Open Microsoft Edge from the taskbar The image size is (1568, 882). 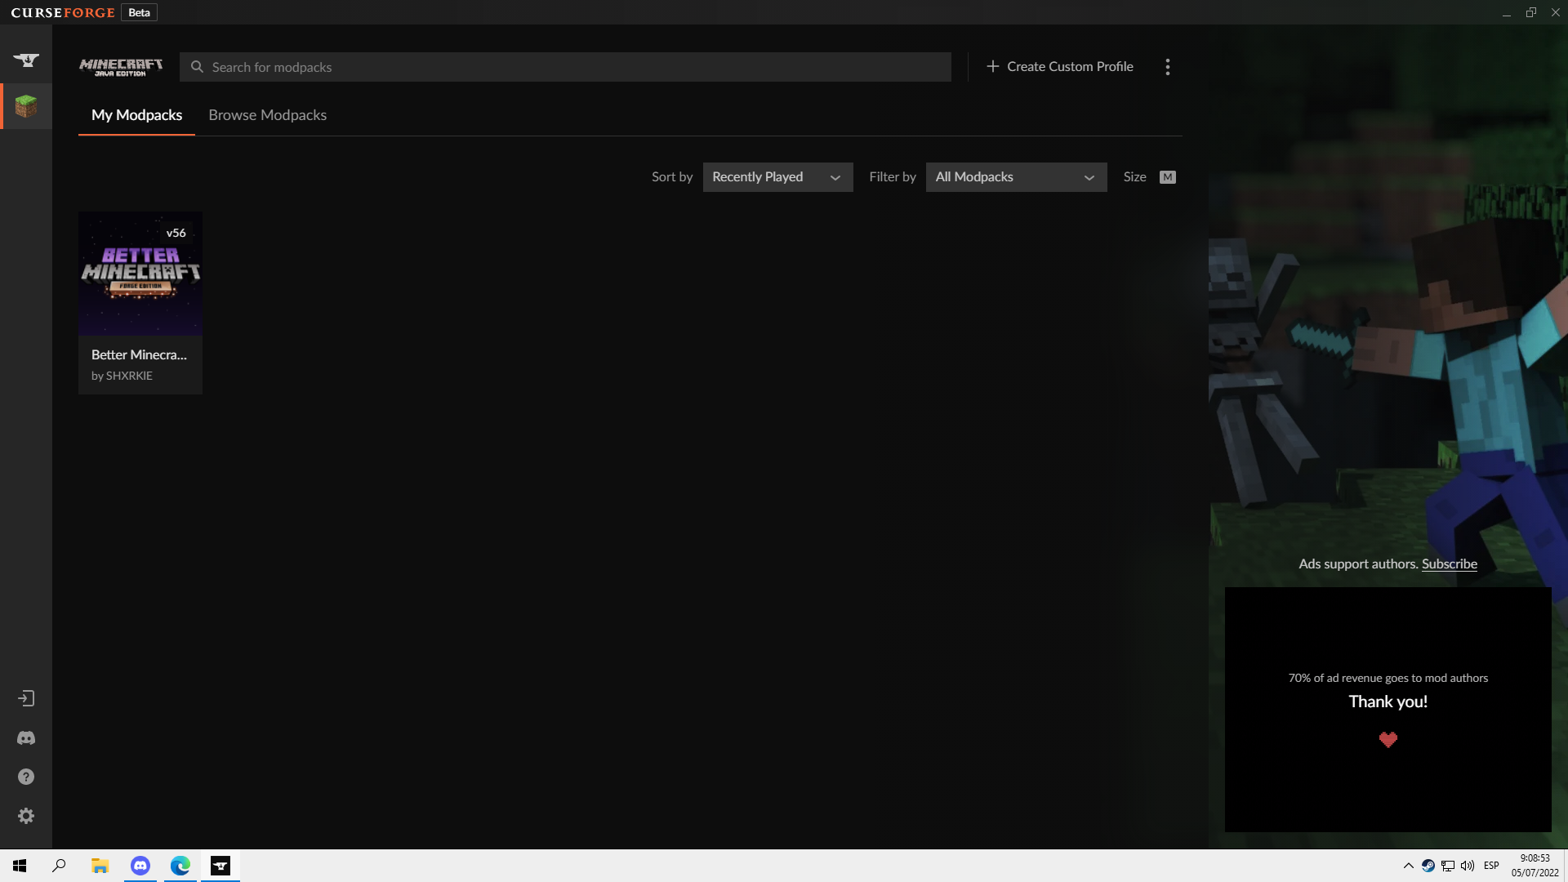click(x=180, y=866)
